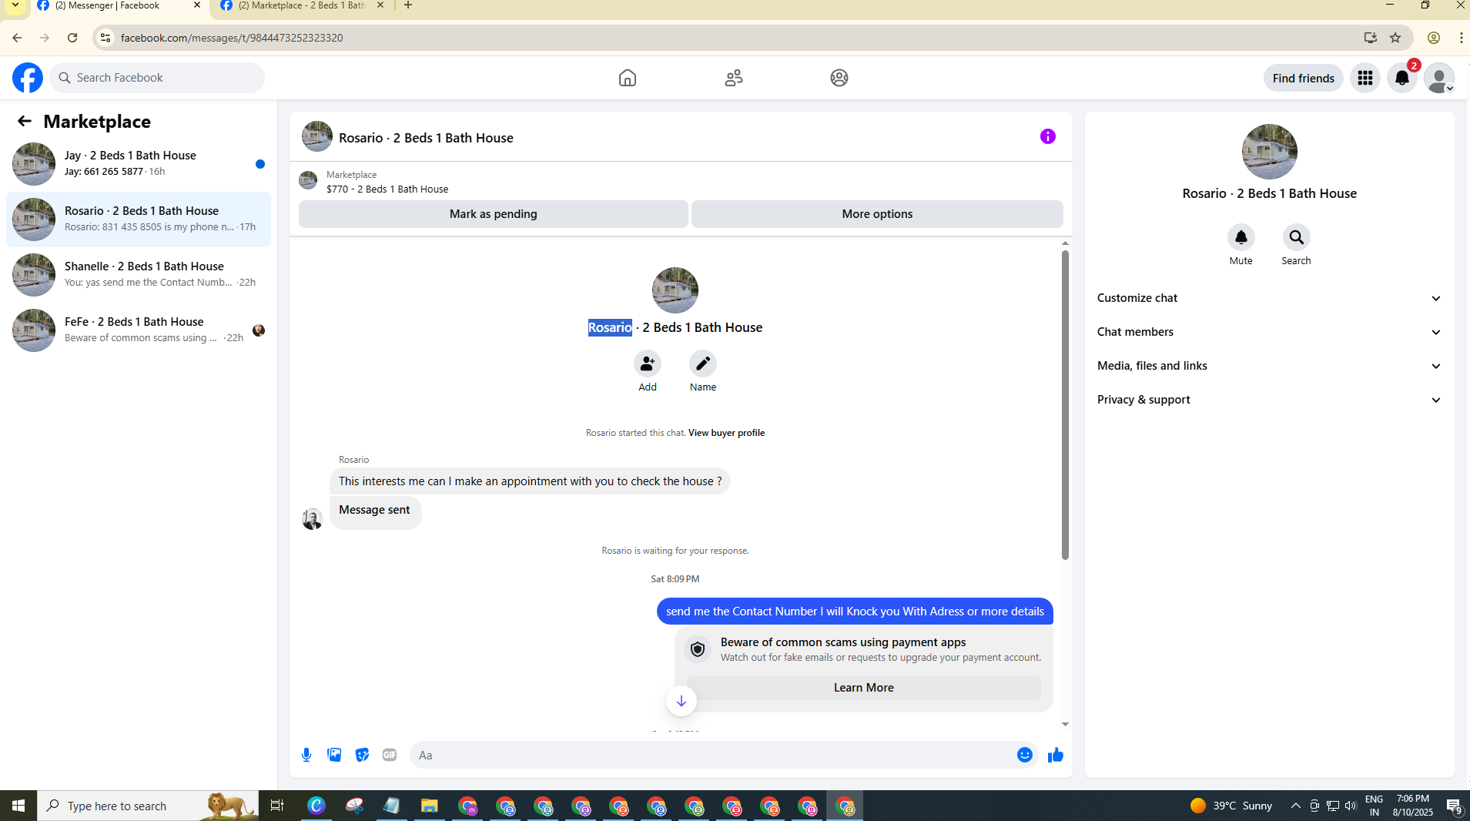Open the clock showing 7:06 PM
The image size is (1470, 821).
1412,806
